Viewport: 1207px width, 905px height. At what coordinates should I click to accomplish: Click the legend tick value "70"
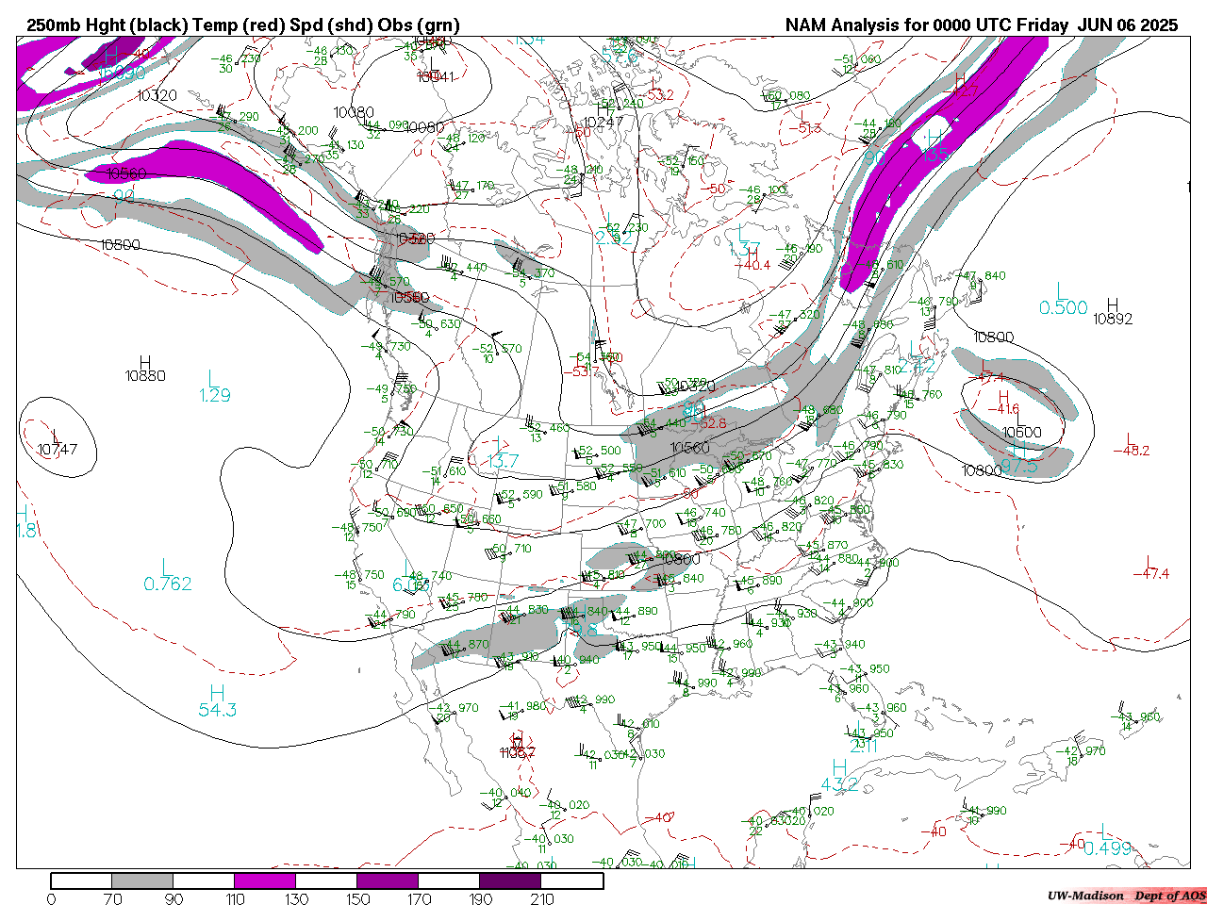tap(112, 898)
